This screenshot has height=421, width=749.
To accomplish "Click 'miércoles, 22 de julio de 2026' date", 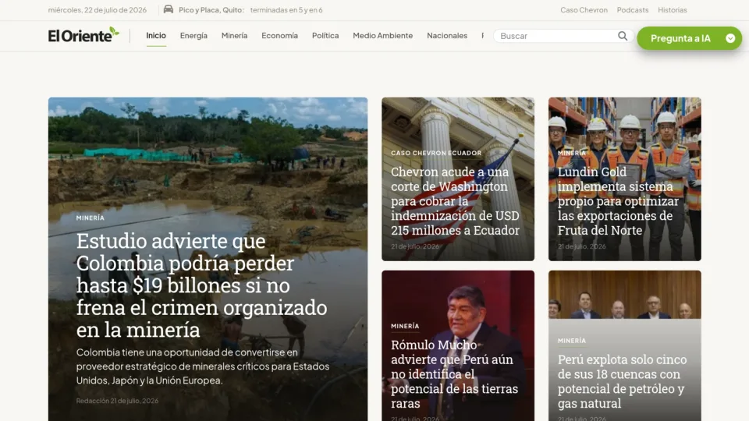I will click(97, 9).
